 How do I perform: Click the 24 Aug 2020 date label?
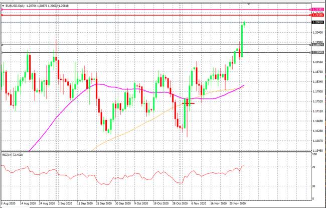pos(47,203)
